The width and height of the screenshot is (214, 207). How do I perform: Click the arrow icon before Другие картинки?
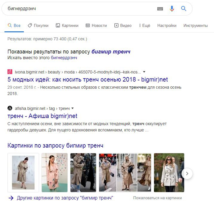coord(11,198)
